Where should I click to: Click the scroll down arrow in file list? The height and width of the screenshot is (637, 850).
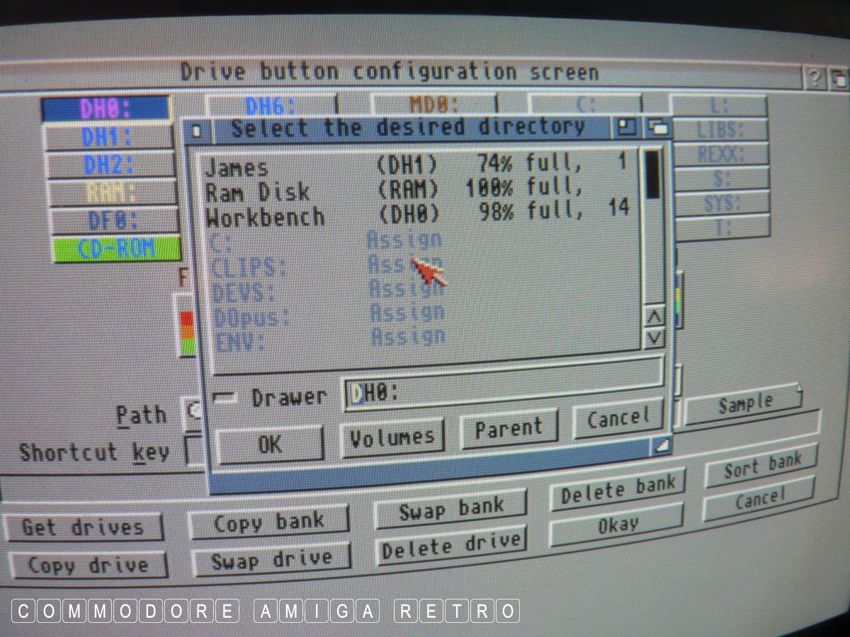pyautogui.click(x=654, y=338)
